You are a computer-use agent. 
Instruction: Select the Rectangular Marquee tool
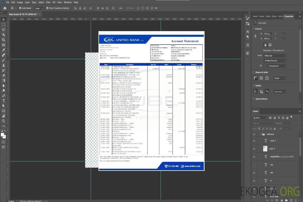coord(3,25)
